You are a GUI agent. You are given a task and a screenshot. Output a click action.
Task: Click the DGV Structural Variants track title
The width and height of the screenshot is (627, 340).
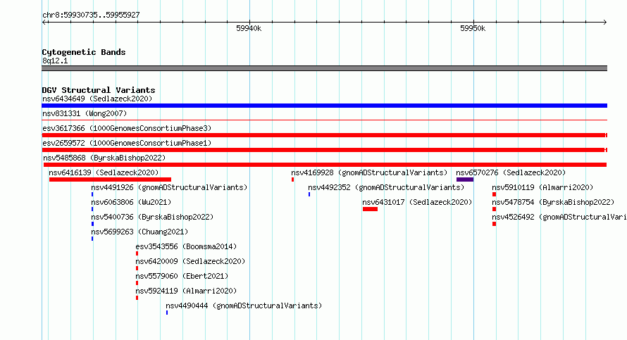(99, 90)
